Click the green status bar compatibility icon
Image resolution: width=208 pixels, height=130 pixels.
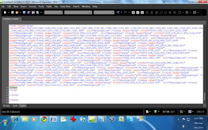pos(155,112)
